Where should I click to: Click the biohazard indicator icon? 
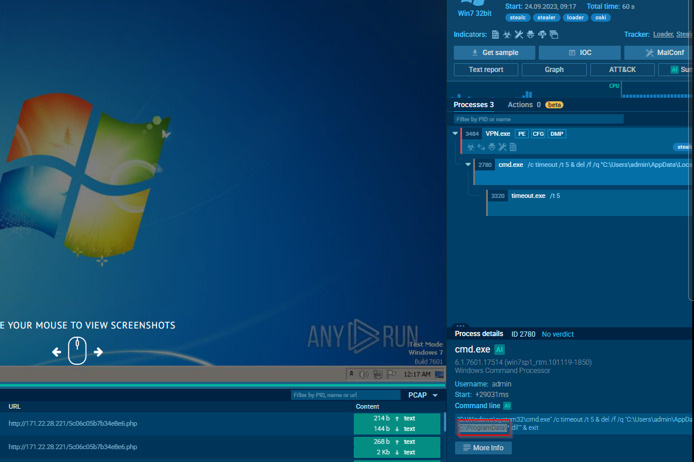pyautogui.click(x=507, y=35)
